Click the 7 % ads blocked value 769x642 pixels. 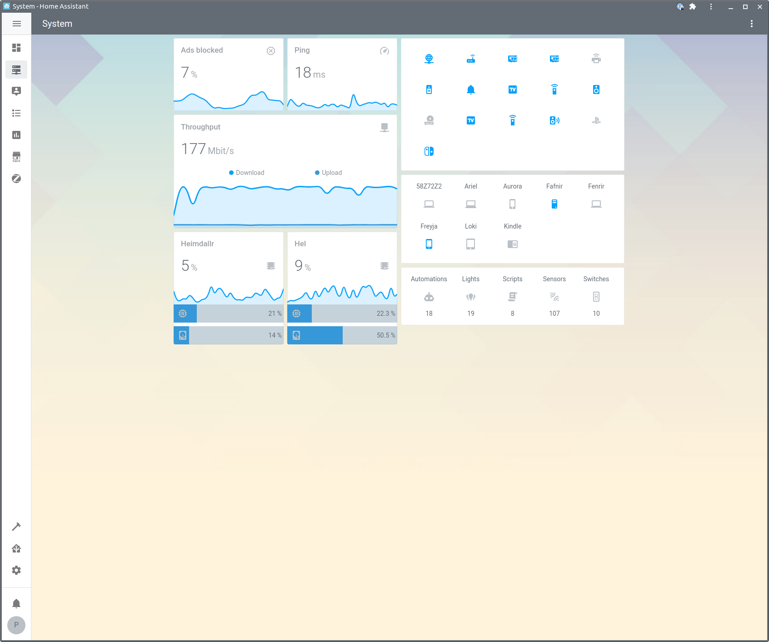[189, 73]
